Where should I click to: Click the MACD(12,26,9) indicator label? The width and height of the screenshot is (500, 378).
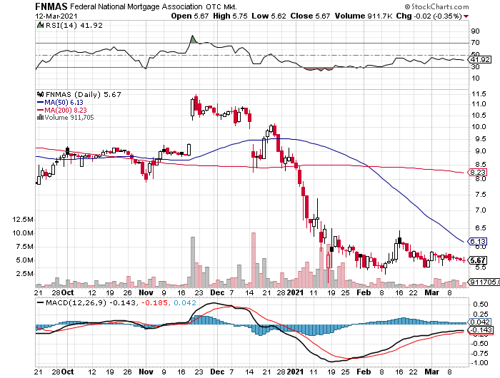(x=76, y=303)
